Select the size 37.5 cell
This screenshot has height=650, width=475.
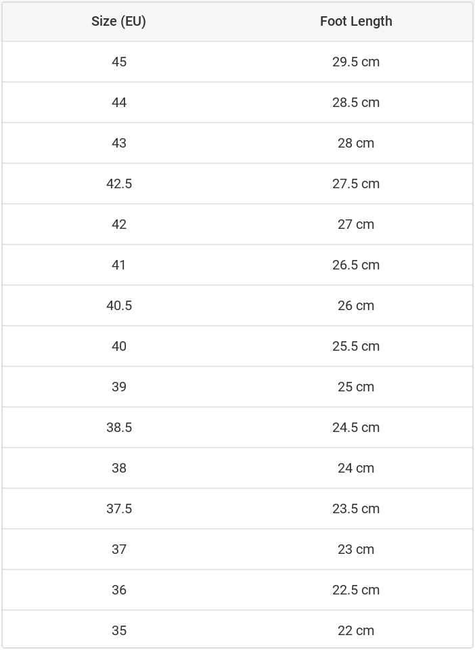(x=119, y=508)
